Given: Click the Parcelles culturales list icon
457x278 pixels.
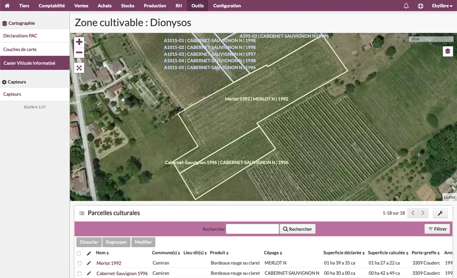Looking at the screenshot, I should coord(82,213).
